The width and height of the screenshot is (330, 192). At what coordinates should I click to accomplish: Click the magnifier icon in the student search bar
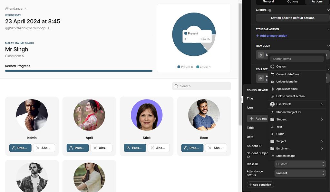176,86
